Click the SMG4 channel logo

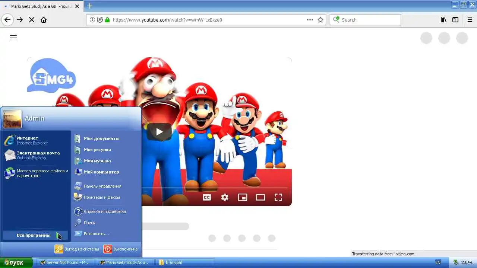51,76
